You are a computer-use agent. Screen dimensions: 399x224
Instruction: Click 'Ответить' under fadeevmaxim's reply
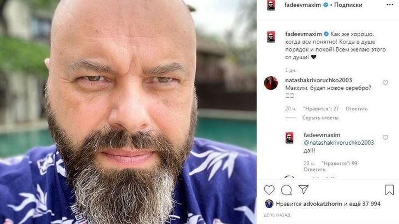click(315, 169)
